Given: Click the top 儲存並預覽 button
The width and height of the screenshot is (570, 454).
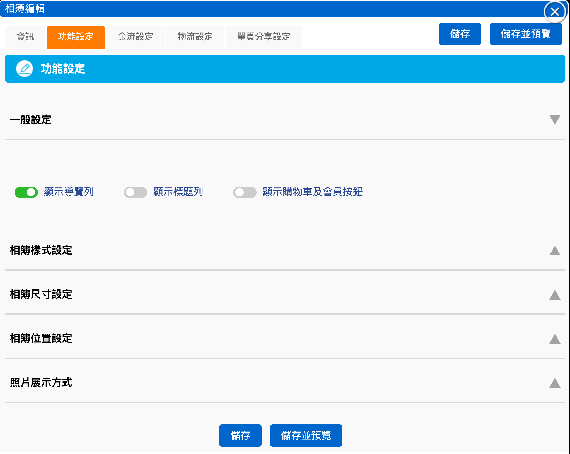Looking at the screenshot, I should 526,34.
